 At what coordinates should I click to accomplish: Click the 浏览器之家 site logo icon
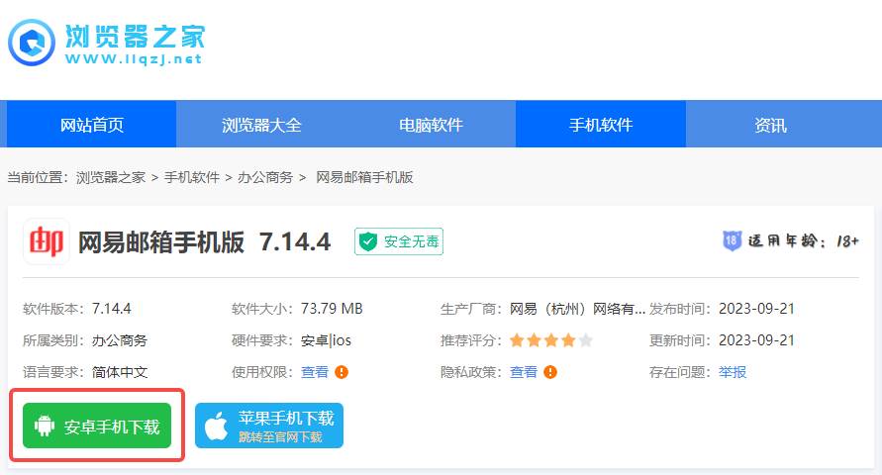(x=32, y=43)
